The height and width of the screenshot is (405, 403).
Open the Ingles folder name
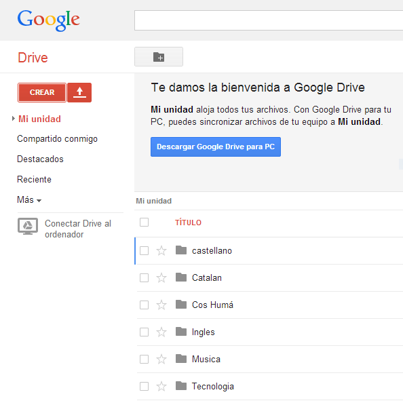click(x=203, y=332)
